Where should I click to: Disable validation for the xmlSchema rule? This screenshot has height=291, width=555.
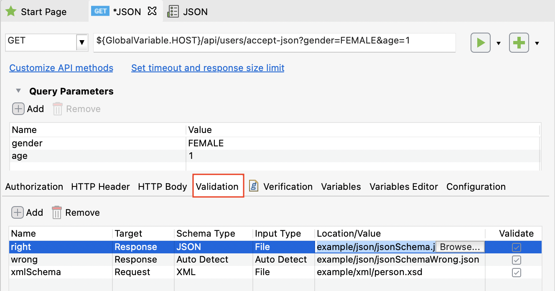point(516,272)
